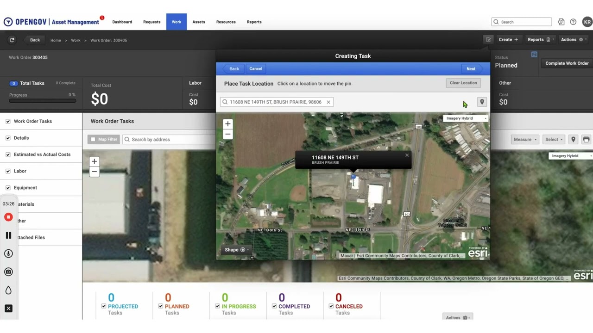Click Complete Work Order button
This screenshot has width=593, height=333.
[x=567, y=63]
